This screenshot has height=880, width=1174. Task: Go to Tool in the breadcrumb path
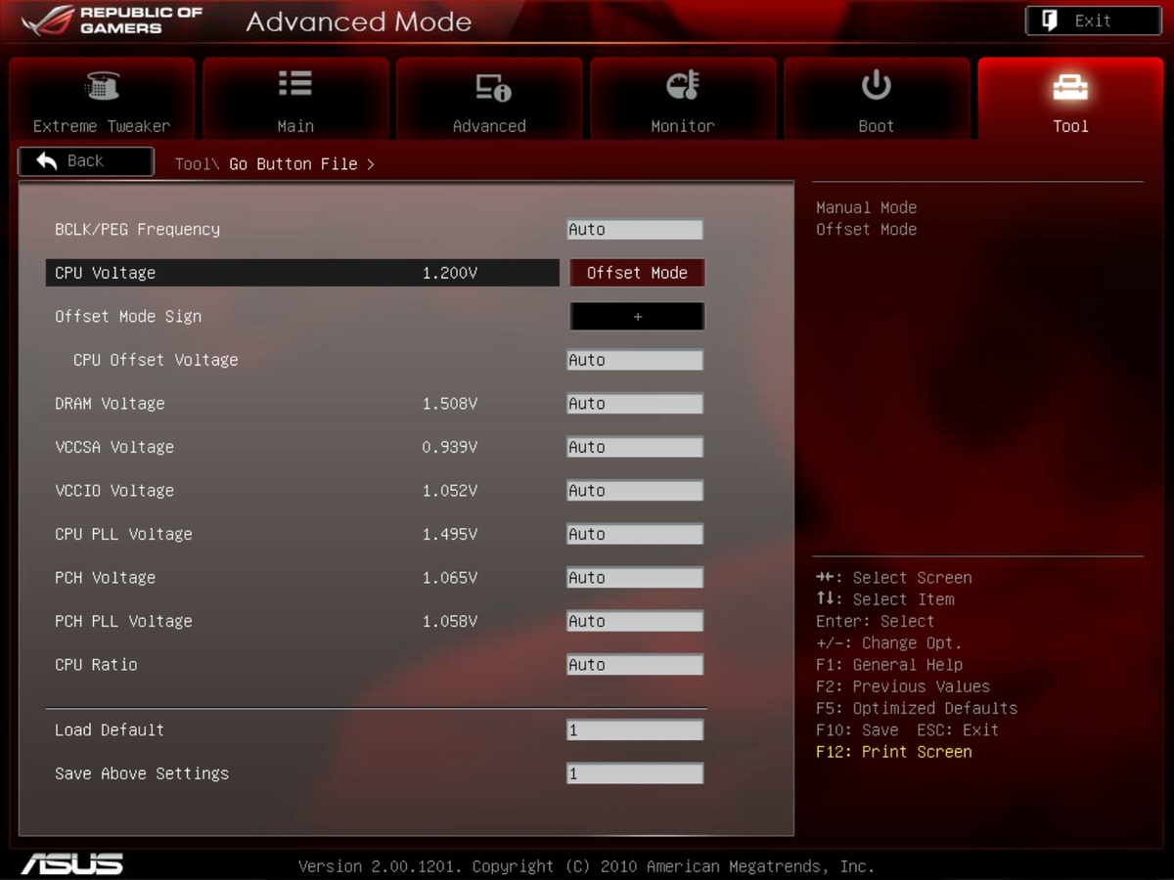tap(192, 164)
